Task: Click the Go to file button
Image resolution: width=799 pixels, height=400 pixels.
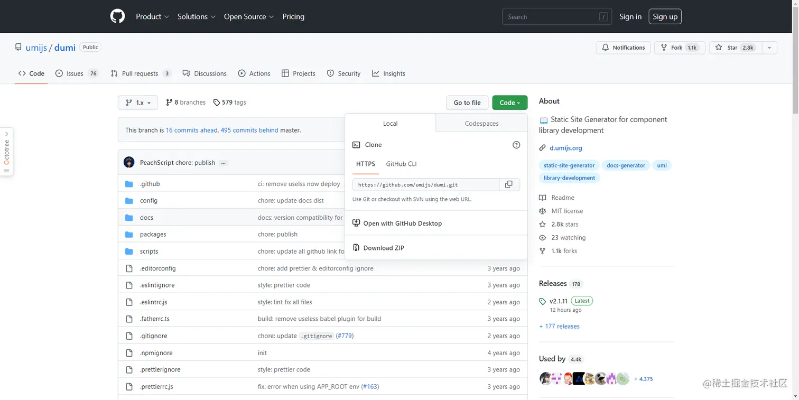Action: [x=467, y=103]
